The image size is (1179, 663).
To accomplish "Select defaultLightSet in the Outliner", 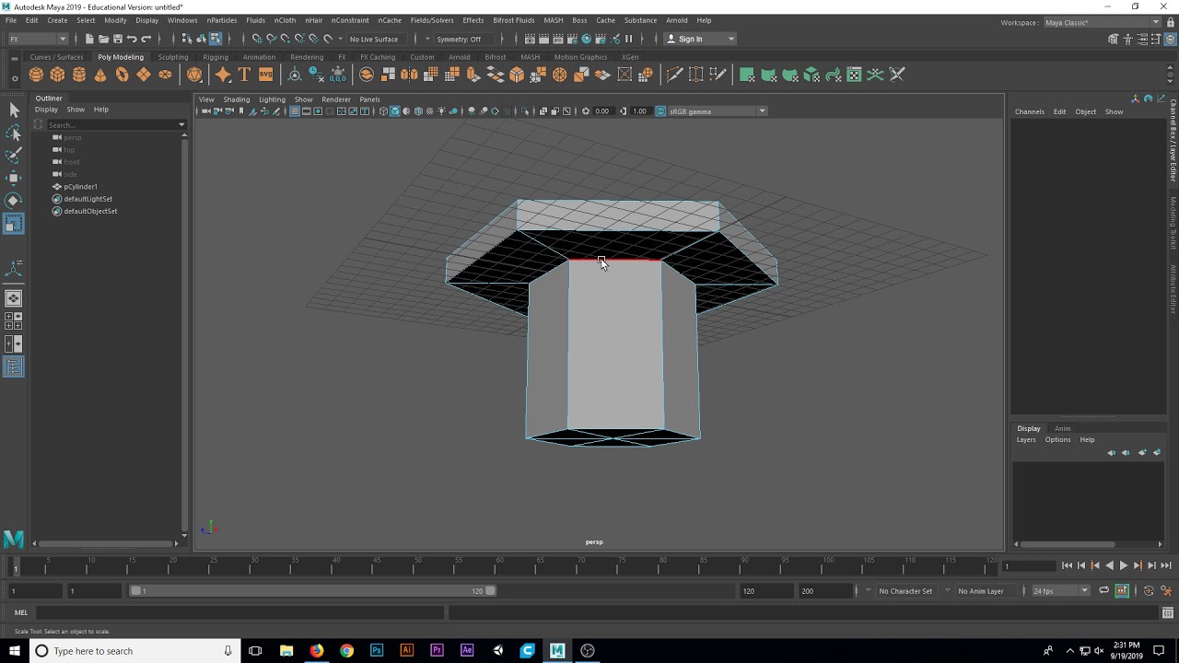I will point(88,199).
